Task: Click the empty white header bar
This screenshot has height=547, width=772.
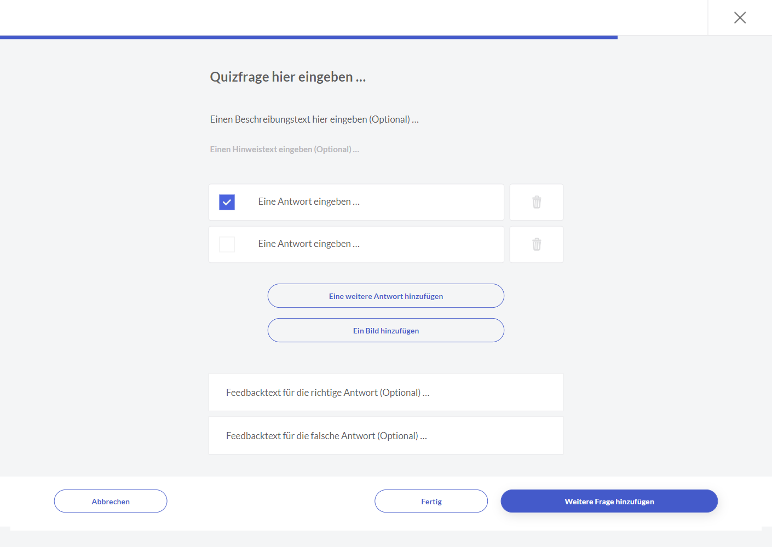Action: click(x=350, y=18)
